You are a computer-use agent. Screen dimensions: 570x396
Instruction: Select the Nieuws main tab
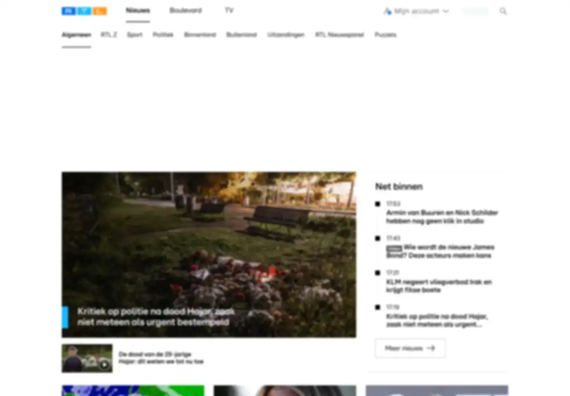[x=138, y=10]
